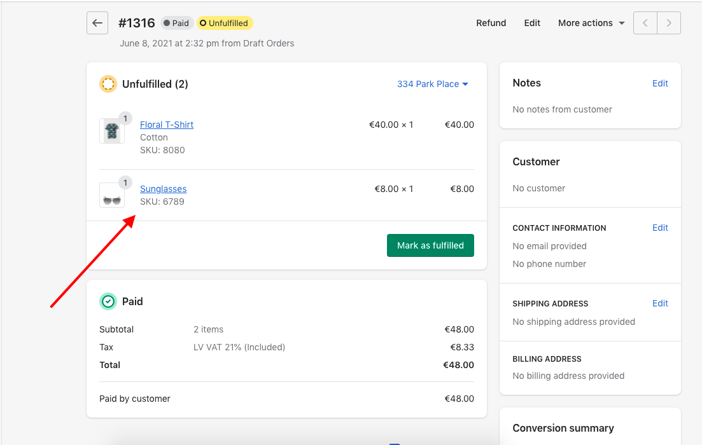Click the Paid green checkmark icon
The height and width of the screenshot is (445, 702).
pyautogui.click(x=108, y=301)
